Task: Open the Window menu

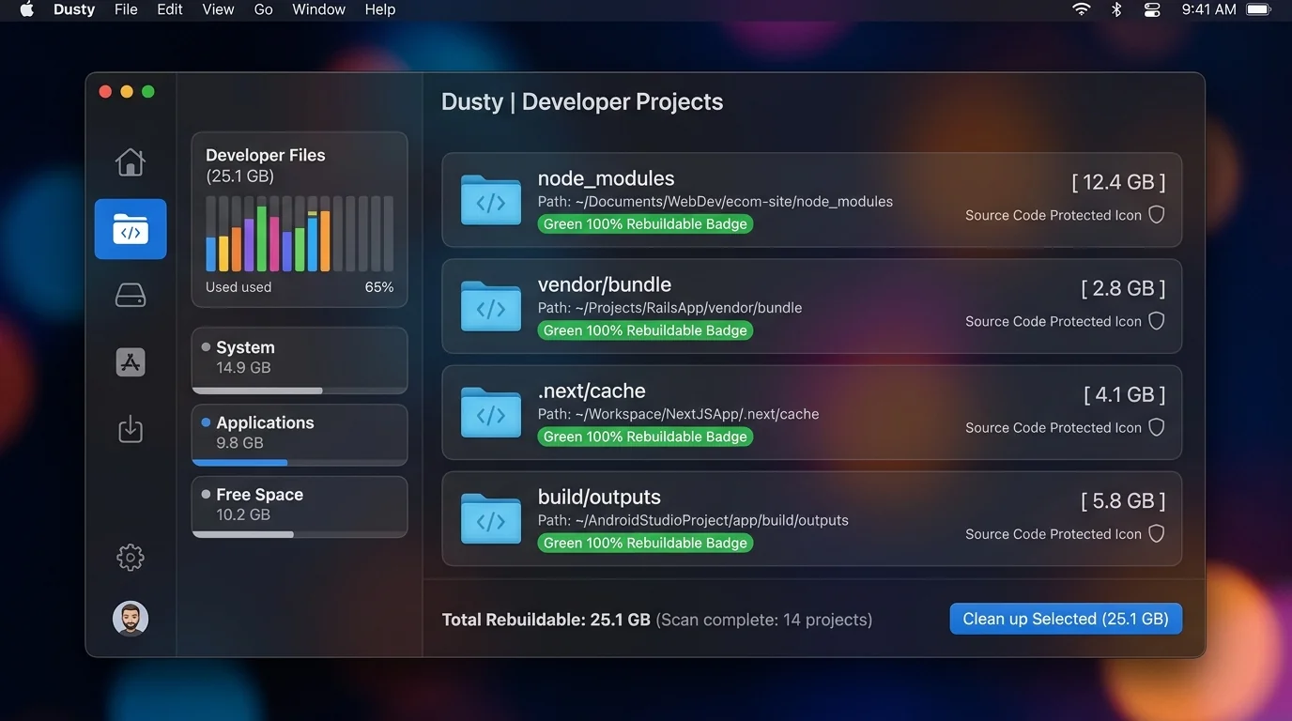Action: click(318, 9)
